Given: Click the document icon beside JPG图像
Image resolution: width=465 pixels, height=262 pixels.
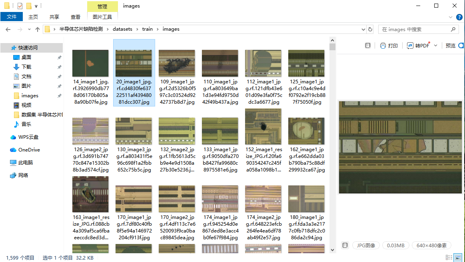Looking at the screenshot, I should [345, 245].
